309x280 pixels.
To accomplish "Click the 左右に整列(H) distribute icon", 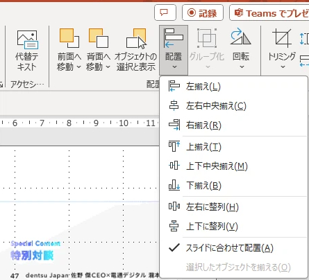I will 174,207.
